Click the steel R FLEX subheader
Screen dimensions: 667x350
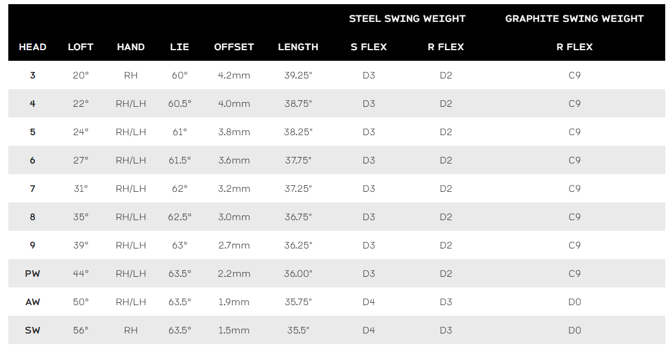pyautogui.click(x=446, y=47)
